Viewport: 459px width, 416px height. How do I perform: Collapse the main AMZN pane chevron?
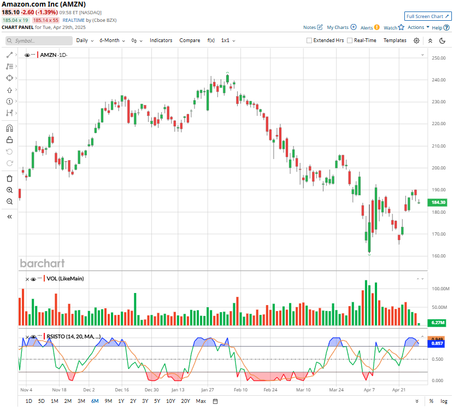coord(422,55)
